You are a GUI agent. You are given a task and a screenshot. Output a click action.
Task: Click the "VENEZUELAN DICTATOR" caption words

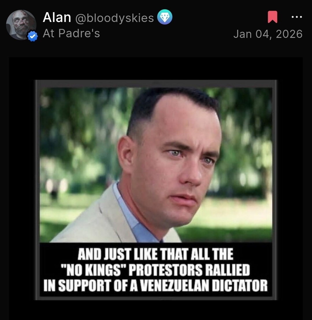point(204,285)
